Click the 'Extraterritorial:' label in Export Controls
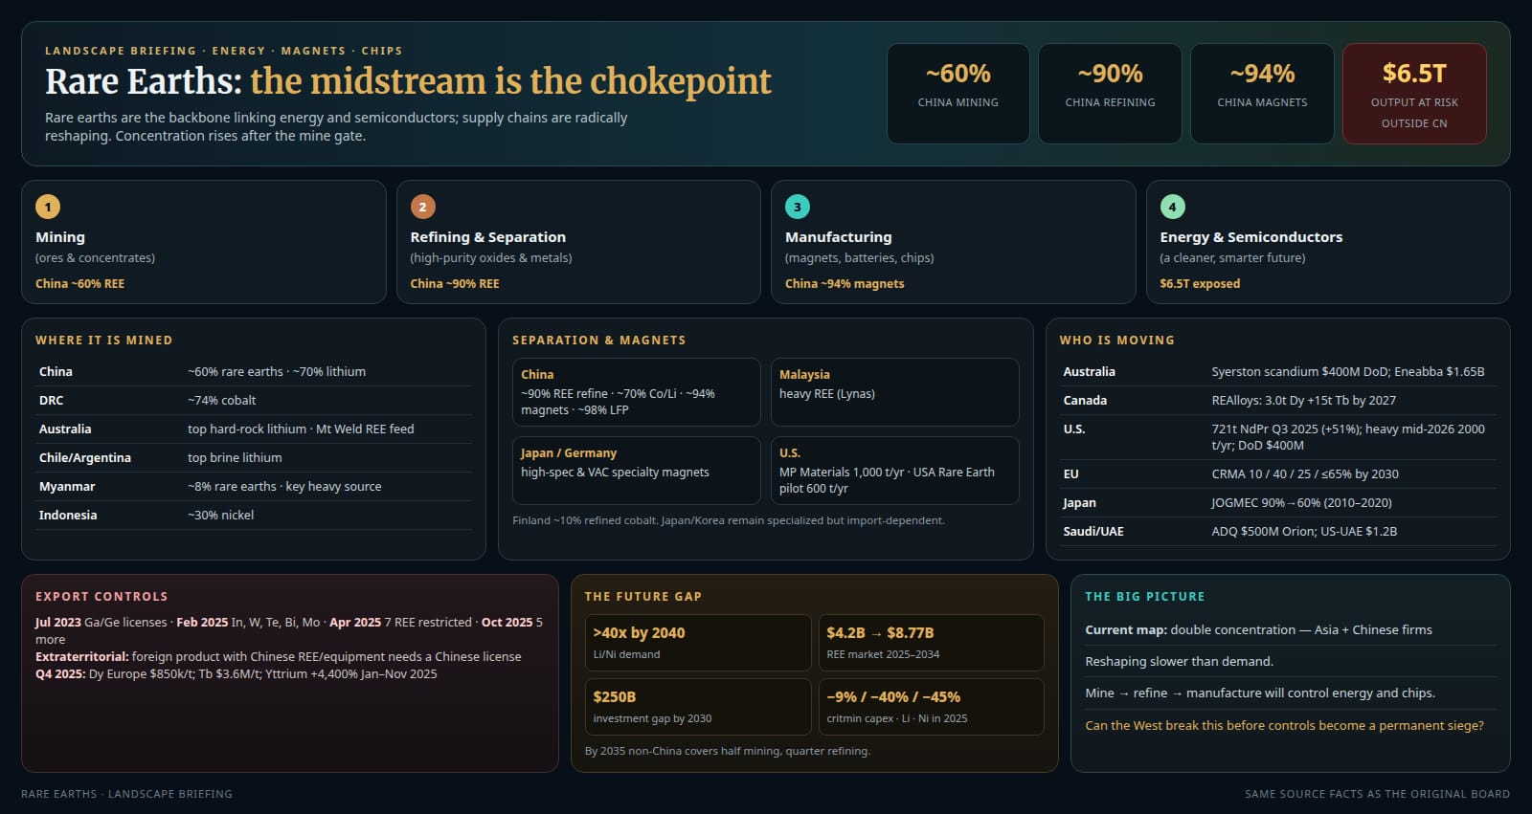Screen dimensions: 1532x814 click(x=82, y=657)
